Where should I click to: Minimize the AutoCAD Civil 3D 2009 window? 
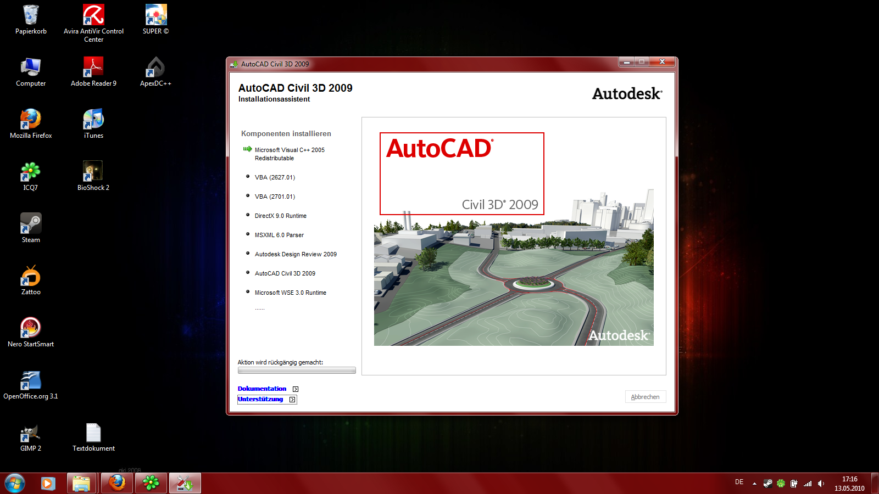pos(626,62)
